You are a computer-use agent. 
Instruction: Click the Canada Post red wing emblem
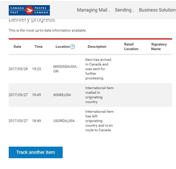tap(29, 10)
